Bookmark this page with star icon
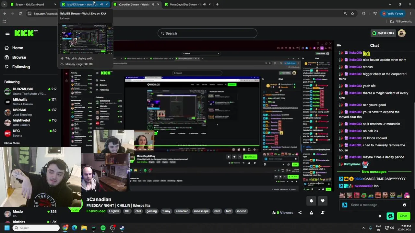The width and height of the screenshot is (415, 233). tap(352, 14)
